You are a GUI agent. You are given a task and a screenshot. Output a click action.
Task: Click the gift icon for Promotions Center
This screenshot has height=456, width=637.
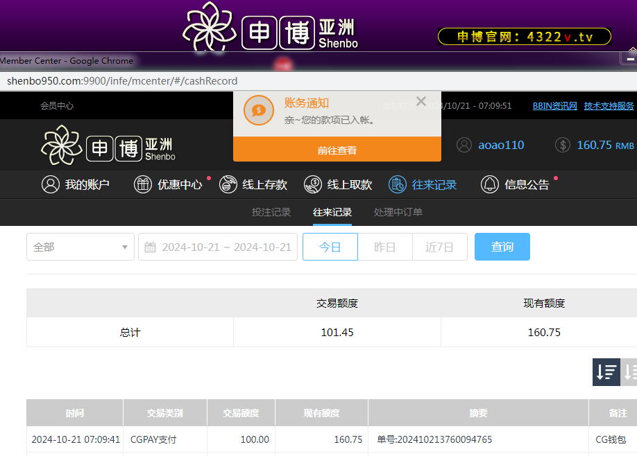click(x=142, y=184)
